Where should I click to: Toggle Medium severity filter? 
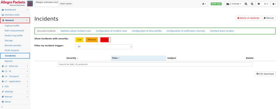pos(93,40)
